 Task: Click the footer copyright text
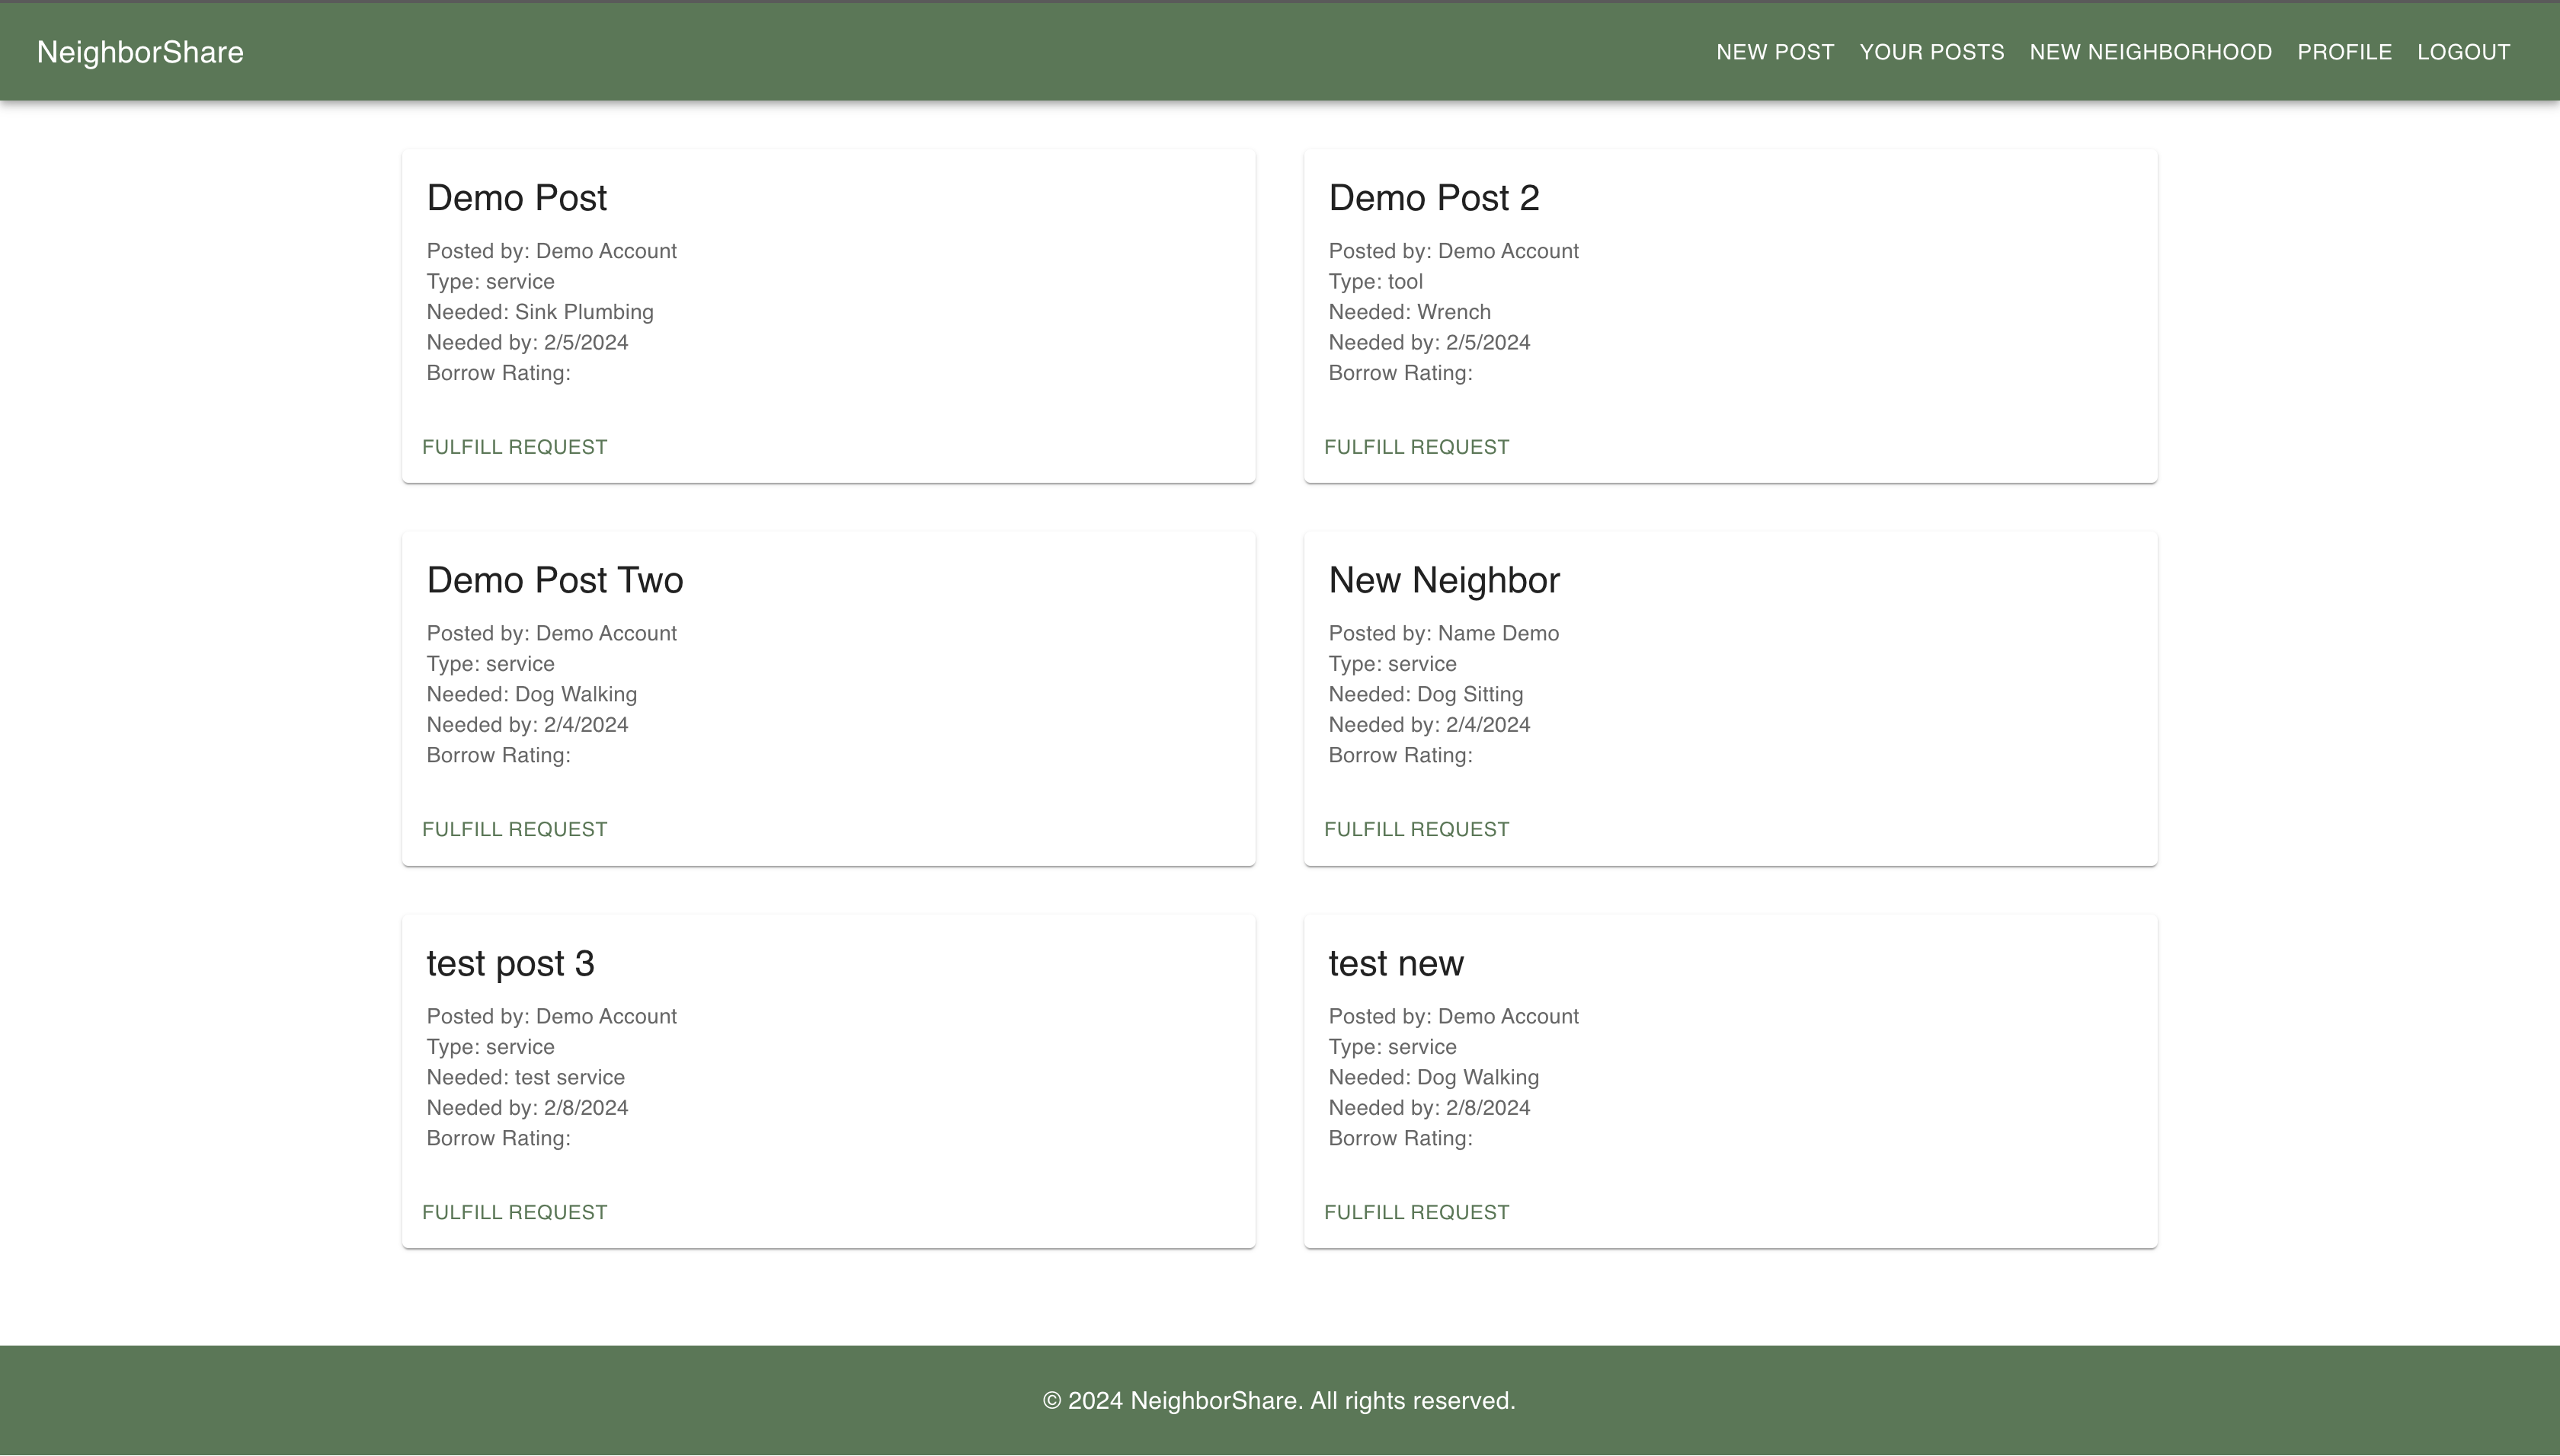(1278, 1400)
